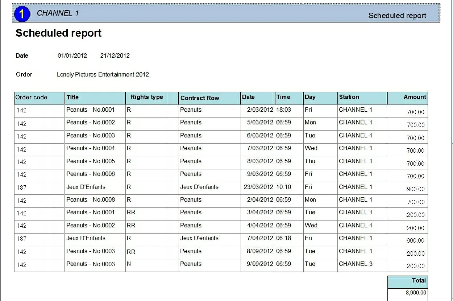Select the 8,900.00 total value

tap(416, 293)
